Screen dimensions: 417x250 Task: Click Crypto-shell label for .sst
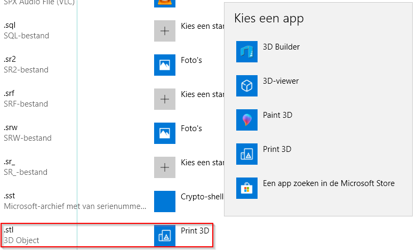coord(202,197)
